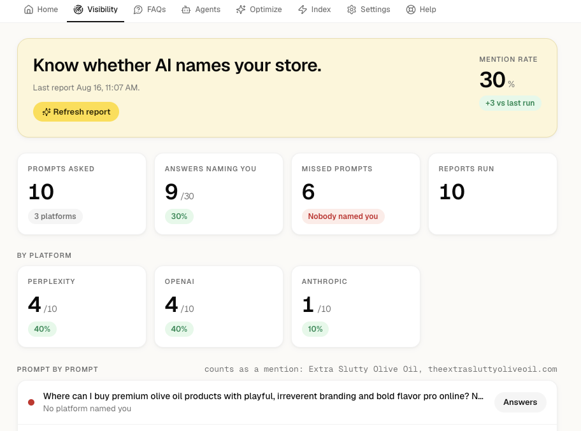Click the sparkle icon in Refresh report

(47, 112)
